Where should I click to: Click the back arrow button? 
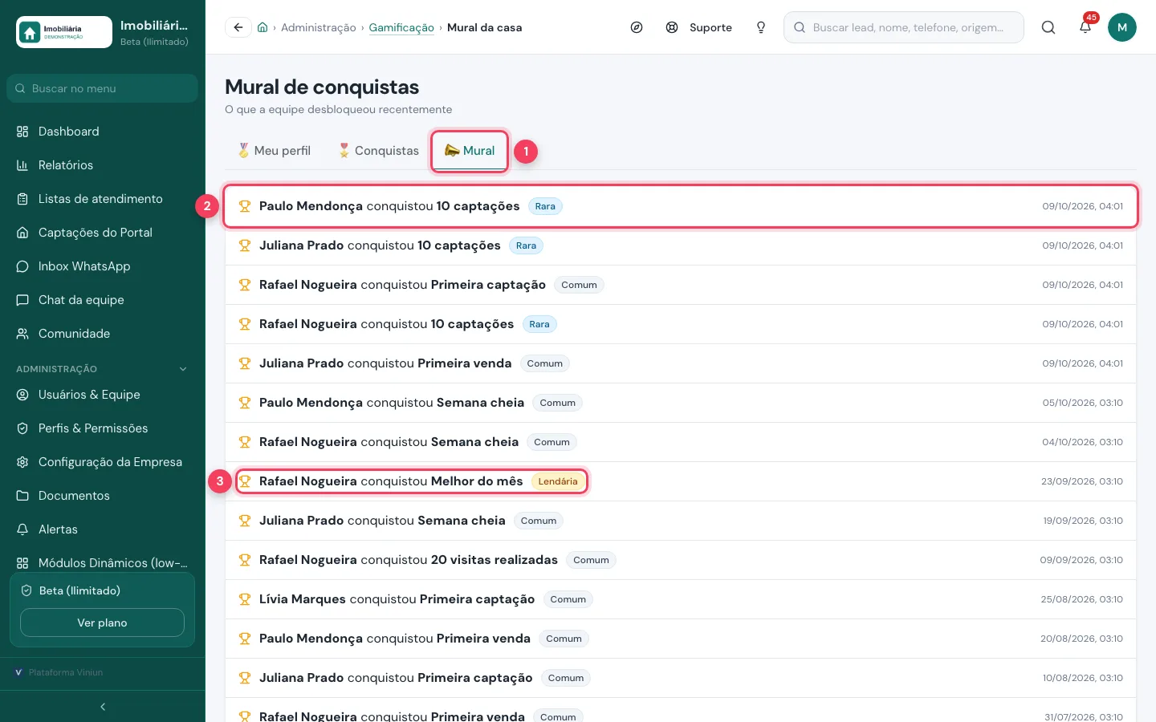(x=238, y=27)
